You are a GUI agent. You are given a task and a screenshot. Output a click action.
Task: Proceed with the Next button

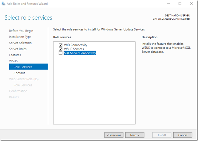[135, 135]
